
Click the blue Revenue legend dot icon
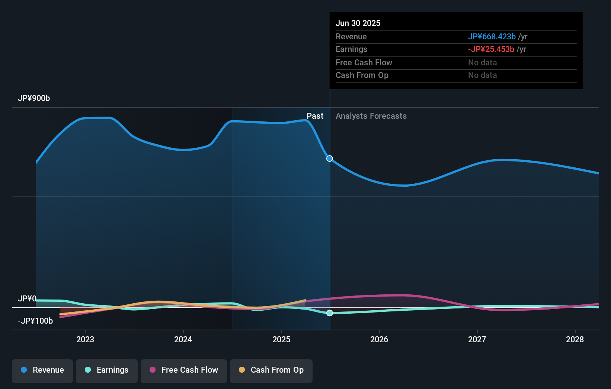pos(23,370)
